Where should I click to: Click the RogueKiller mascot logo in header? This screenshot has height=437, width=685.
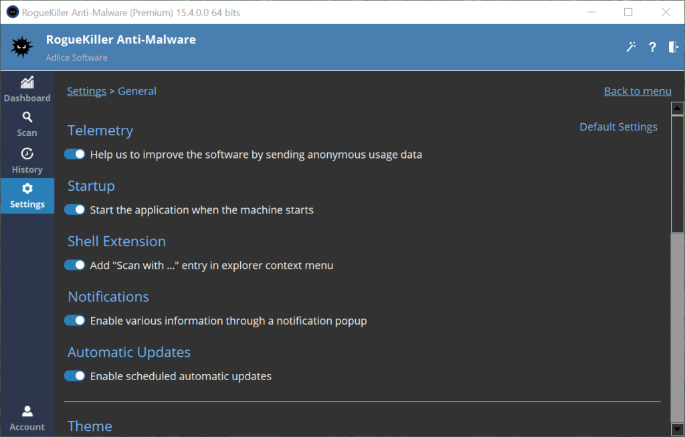point(22,47)
